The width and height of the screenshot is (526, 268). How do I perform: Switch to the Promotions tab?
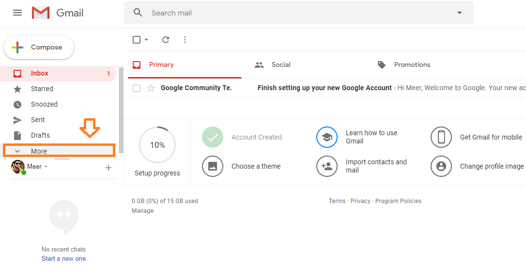tap(404, 65)
